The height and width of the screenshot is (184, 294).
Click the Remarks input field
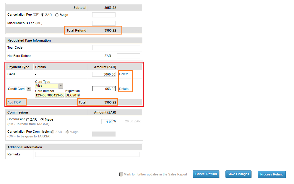coord(87,154)
